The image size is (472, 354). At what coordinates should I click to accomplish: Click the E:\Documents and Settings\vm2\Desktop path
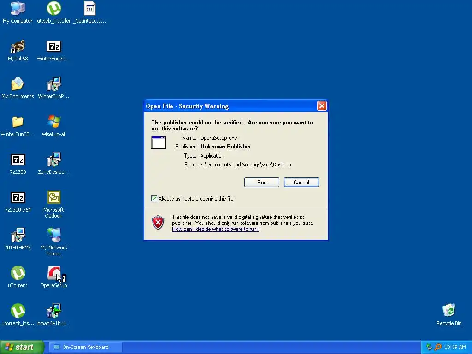[x=246, y=165]
